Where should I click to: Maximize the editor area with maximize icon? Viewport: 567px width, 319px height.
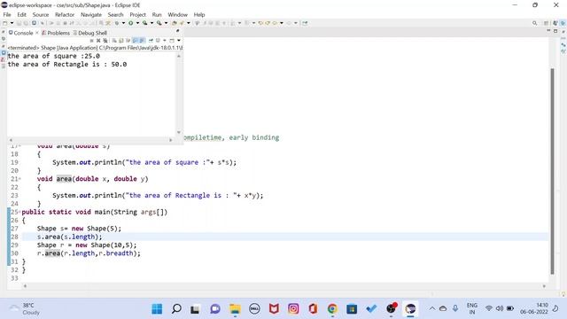coord(555,31)
